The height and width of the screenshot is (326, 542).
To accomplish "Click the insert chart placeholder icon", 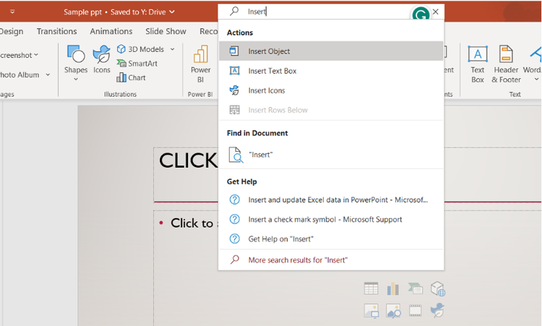I will coord(393,288).
